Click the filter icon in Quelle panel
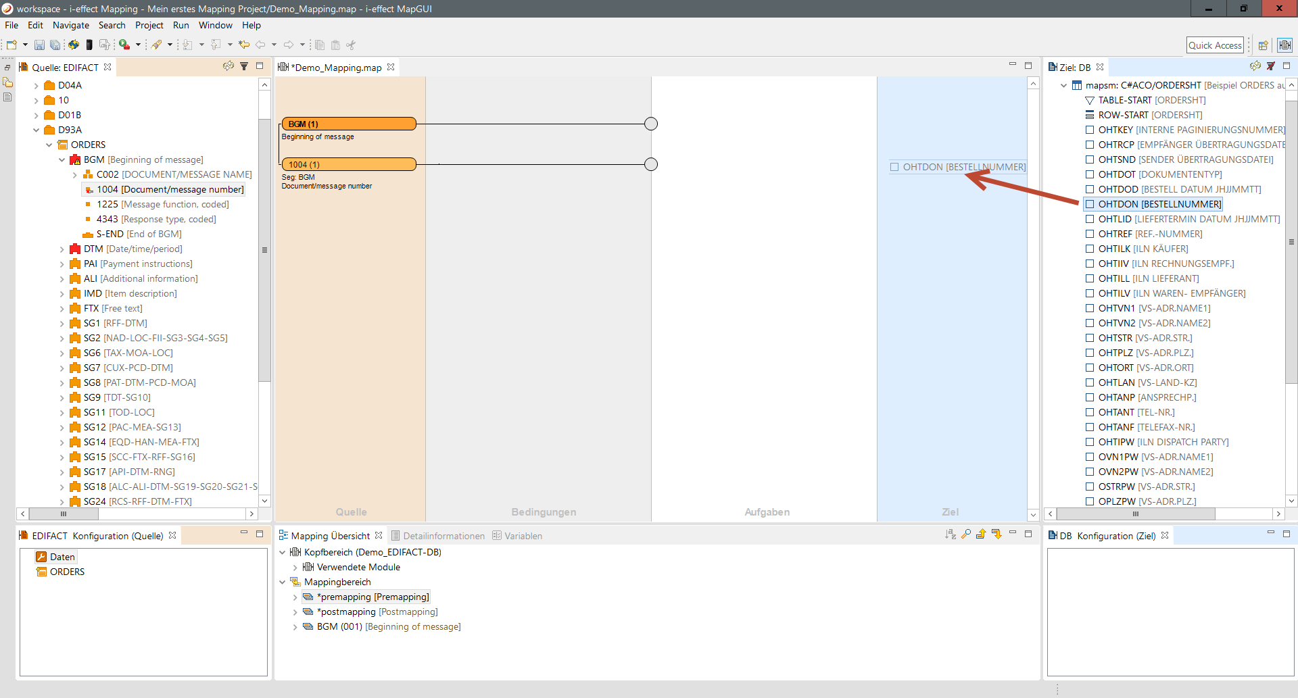Viewport: 1298px width, 698px height. click(x=244, y=66)
